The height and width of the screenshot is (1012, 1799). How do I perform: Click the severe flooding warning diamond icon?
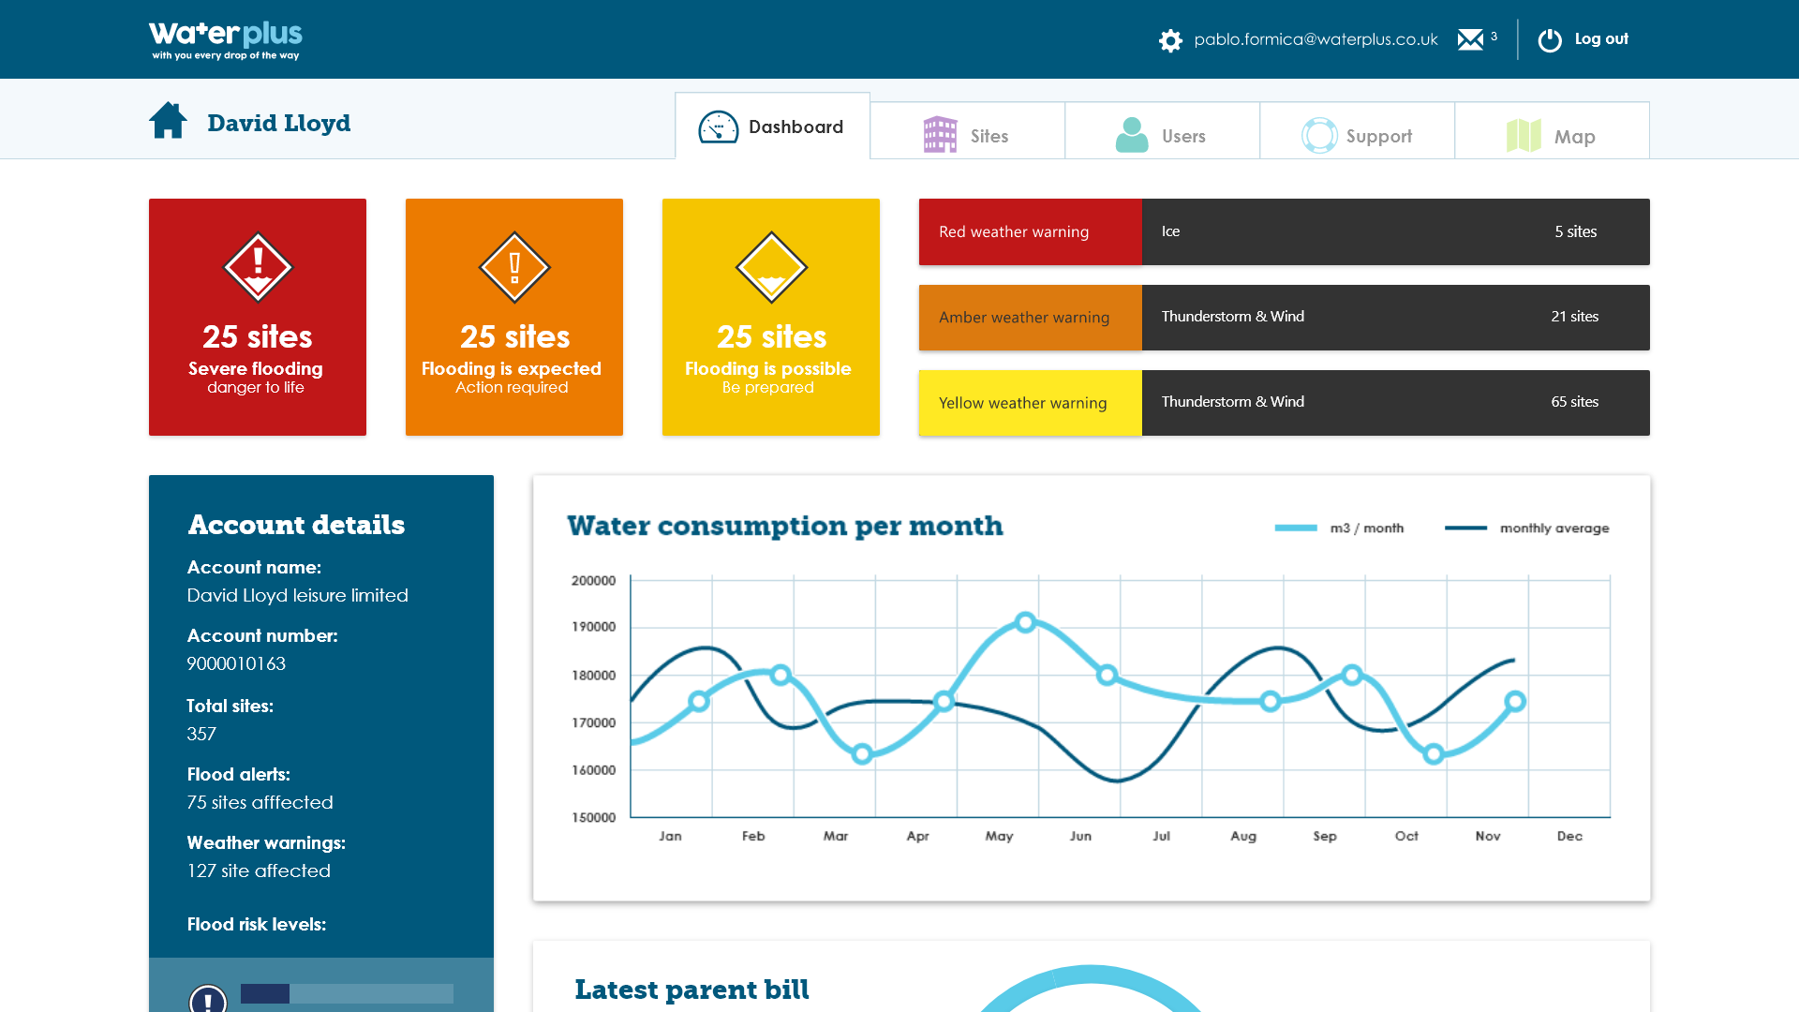pyautogui.click(x=258, y=267)
